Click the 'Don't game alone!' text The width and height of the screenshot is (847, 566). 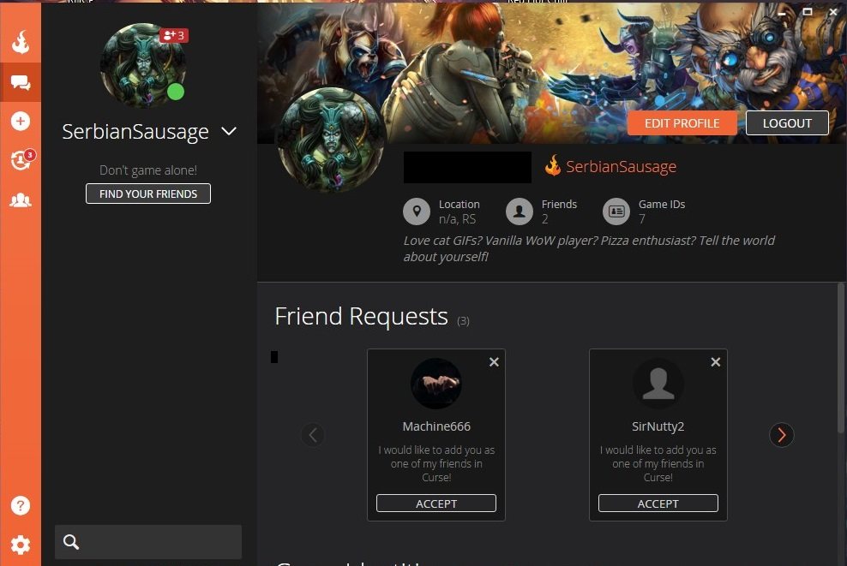pos(148,170)
